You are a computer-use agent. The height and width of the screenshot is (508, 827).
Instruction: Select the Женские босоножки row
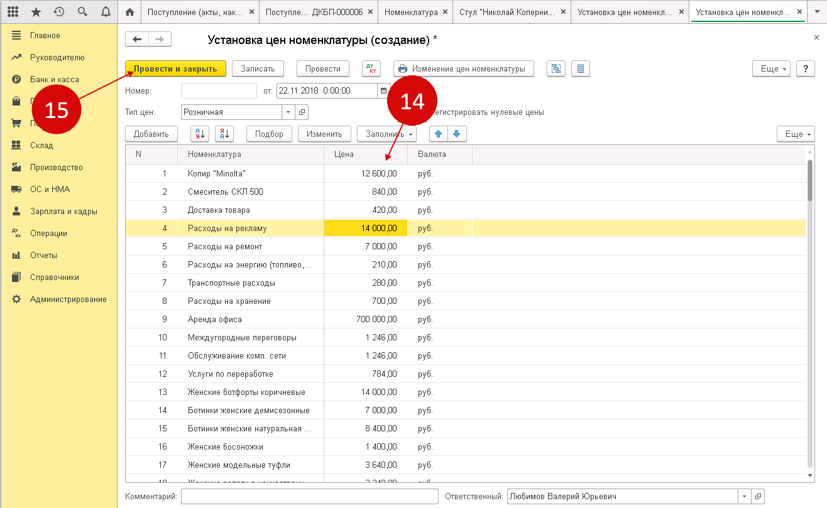coord(465,446)
